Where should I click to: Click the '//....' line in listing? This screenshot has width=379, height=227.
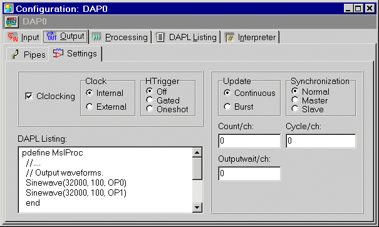(33, 164)
